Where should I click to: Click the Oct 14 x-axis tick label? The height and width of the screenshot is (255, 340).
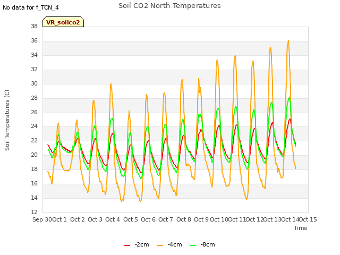coord(290,219)
